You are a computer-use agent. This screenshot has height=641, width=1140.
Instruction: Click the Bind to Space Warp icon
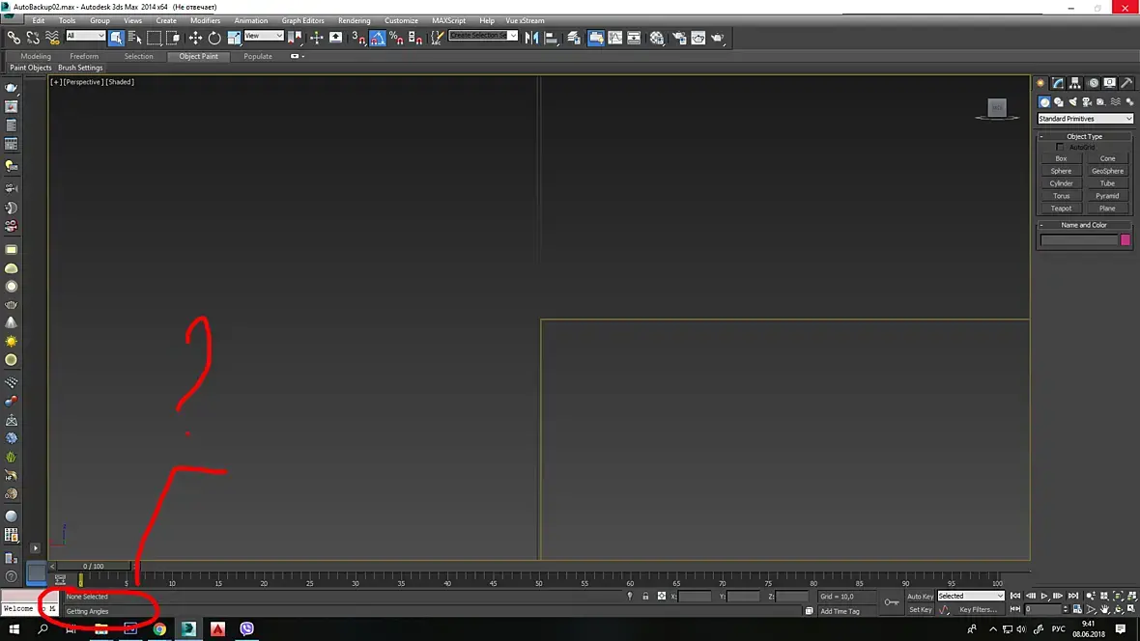(51, 37)
